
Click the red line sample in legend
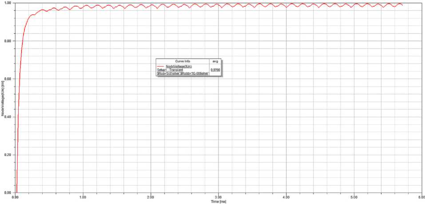click(x=160, y=66)
